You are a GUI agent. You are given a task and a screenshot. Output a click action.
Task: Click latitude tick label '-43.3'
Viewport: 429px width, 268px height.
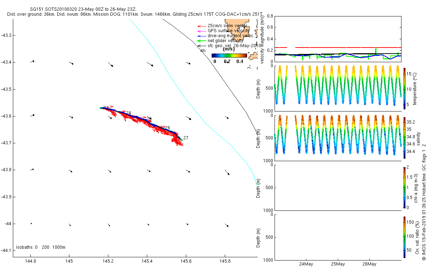coord(6,35)
